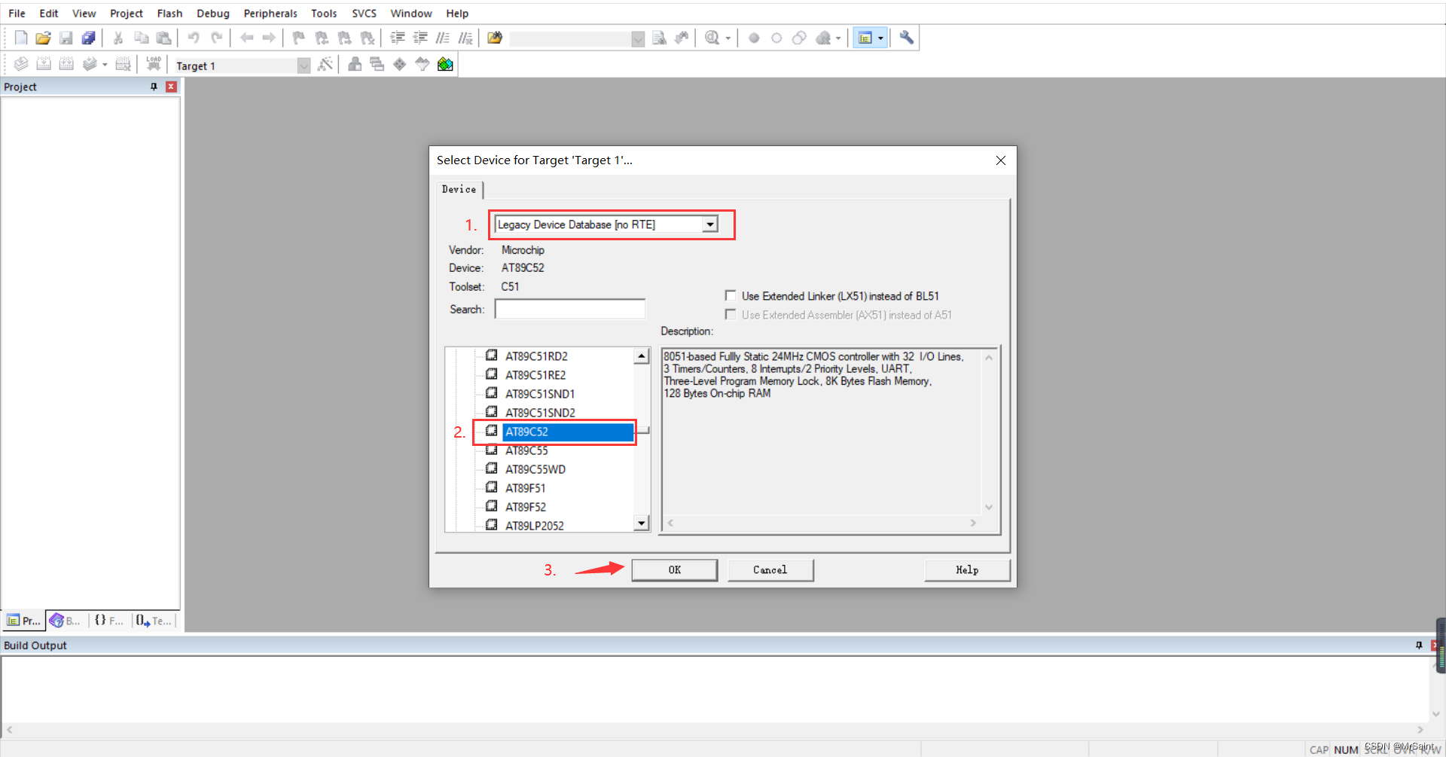This screenshot has width=1446, height=757.
Task: Open Find in Files icon
Action: [x=495, y=38]
